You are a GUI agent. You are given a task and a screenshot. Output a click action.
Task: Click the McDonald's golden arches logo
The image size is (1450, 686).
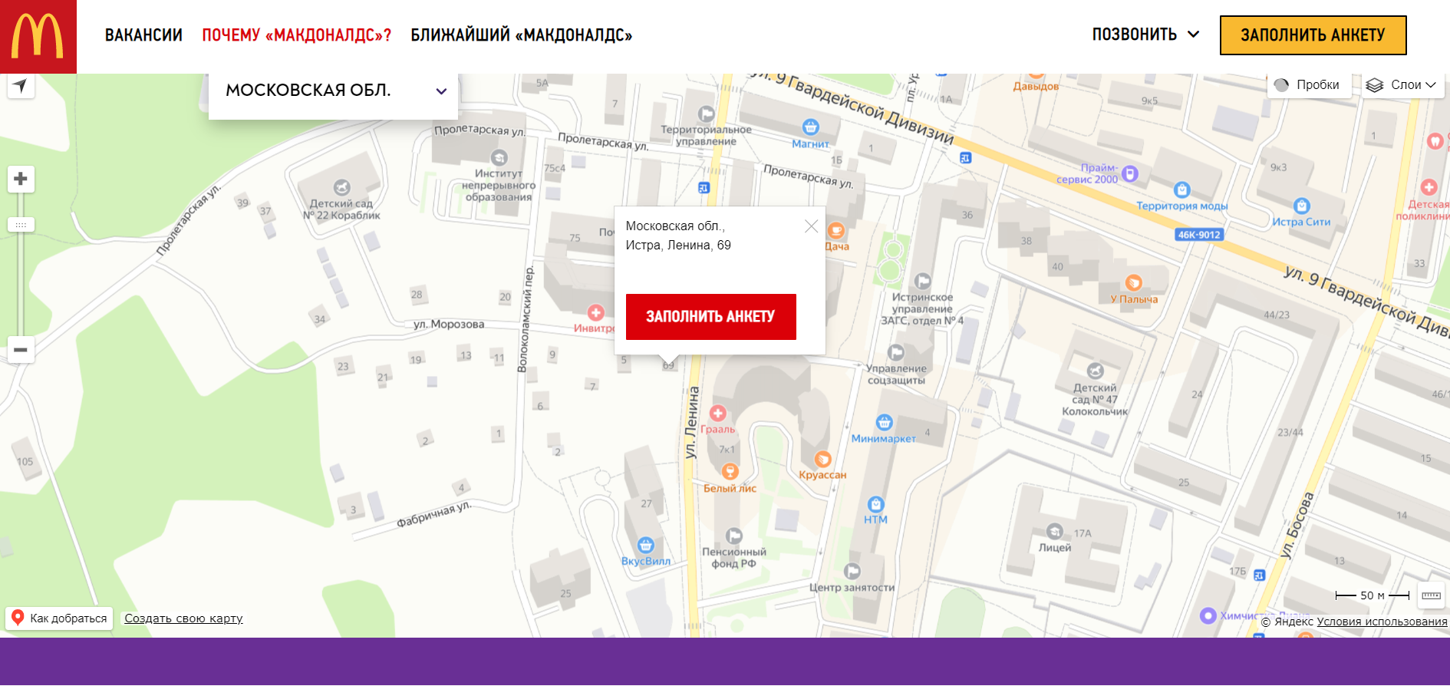point(38,36)
